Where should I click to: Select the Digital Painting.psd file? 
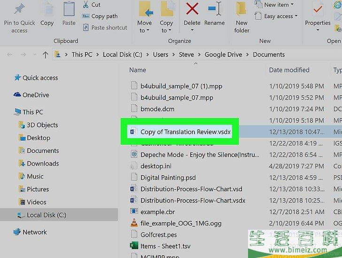point(168,178)
